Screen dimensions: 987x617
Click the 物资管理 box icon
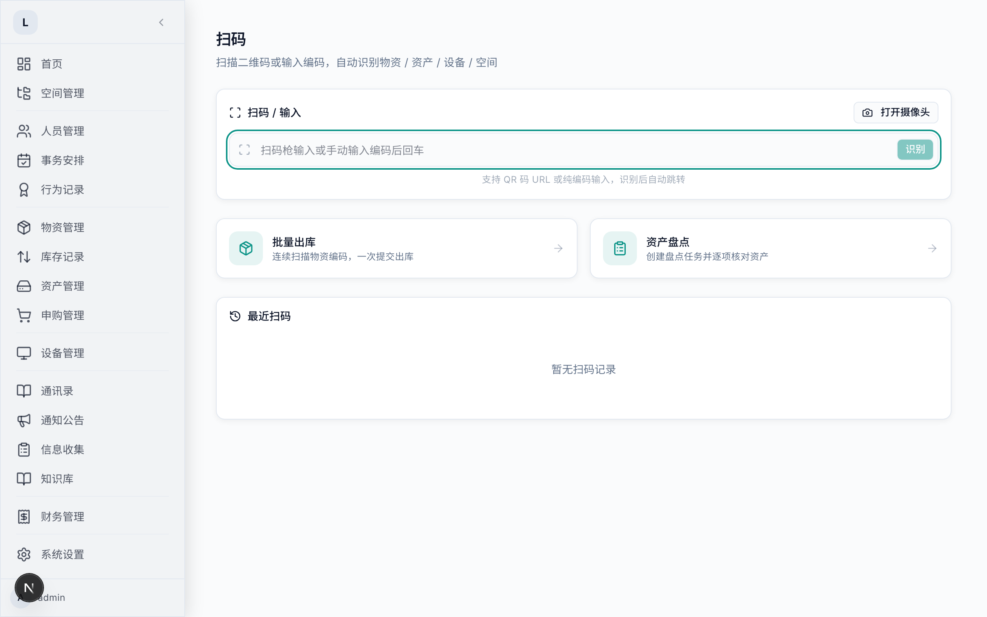coord(24,227)
